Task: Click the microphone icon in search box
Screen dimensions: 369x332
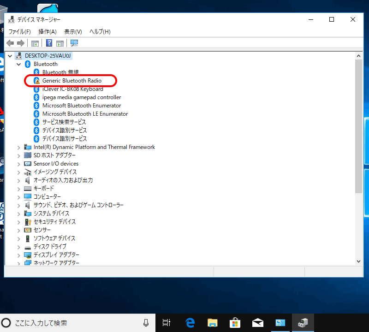Action: point(146,323)
